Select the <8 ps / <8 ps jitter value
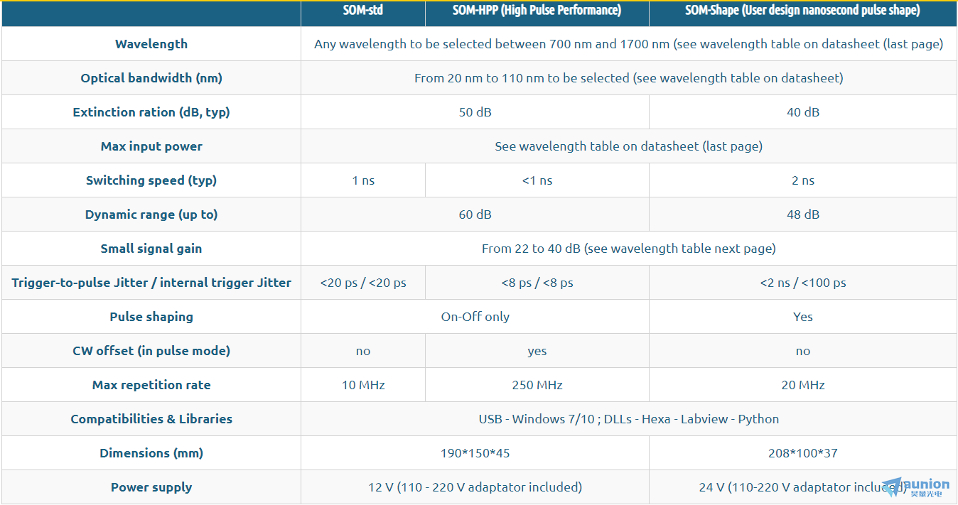Viewport: 958px width, 505px height. pos(537,283)
